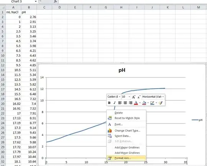
Task: Click the pH header cell B1
Action: [x=29, y=12]
